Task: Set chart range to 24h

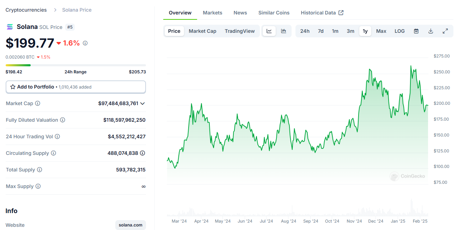Action: 305,31
